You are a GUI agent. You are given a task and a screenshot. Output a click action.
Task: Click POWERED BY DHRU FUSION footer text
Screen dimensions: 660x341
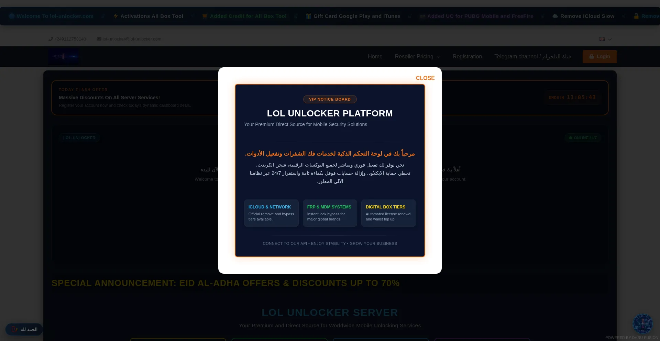point(632,338)
